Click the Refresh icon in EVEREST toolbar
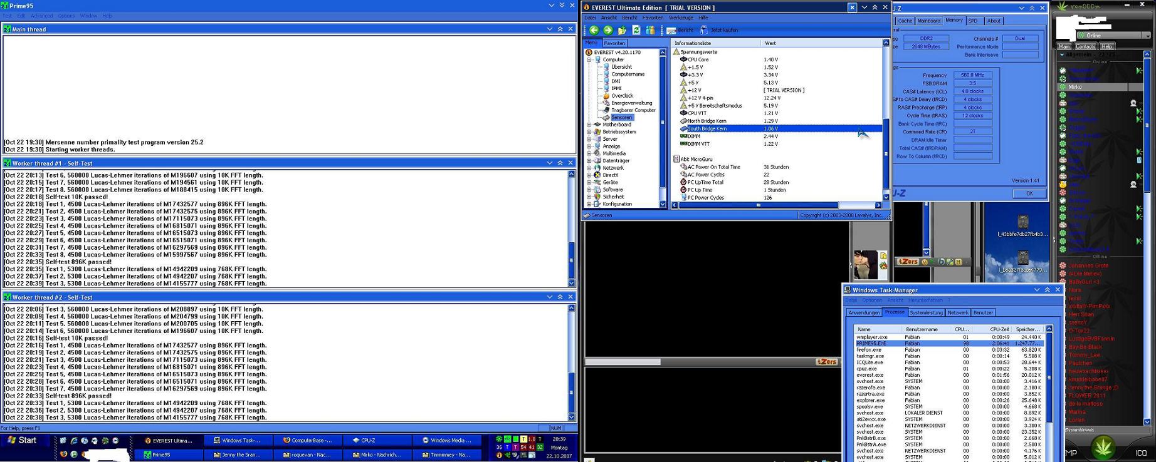The image size is (1156, 462). (636, 30)
